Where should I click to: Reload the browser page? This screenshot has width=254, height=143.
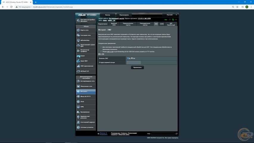[x=11, y=7]
